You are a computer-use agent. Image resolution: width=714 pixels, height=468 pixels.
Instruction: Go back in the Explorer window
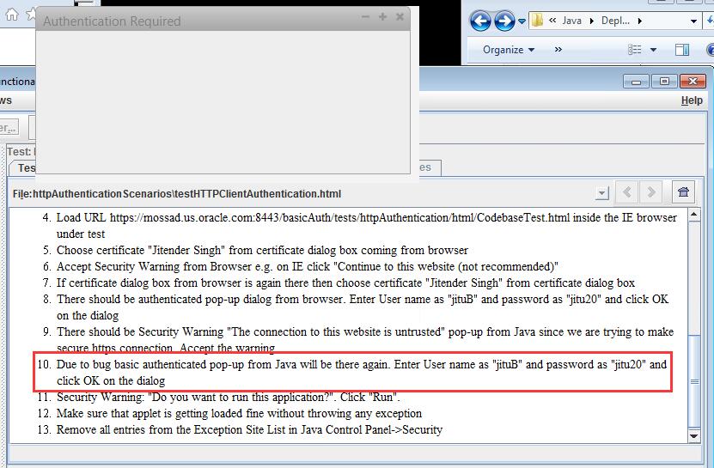pyautogui.click(x=480, y=21)
